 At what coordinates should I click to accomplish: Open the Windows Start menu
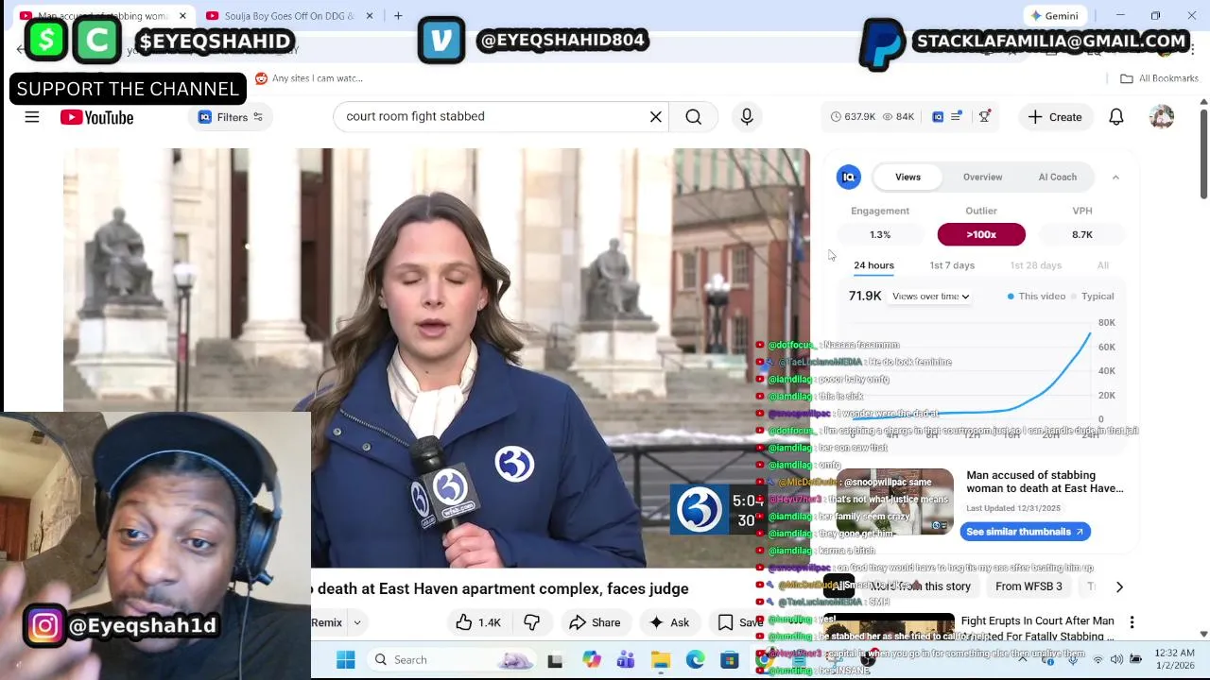(x=345, y=659)
